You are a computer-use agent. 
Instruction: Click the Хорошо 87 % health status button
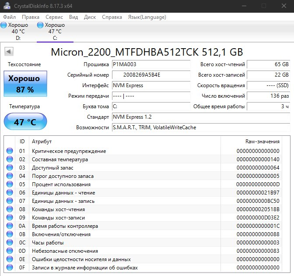(25, 84)
